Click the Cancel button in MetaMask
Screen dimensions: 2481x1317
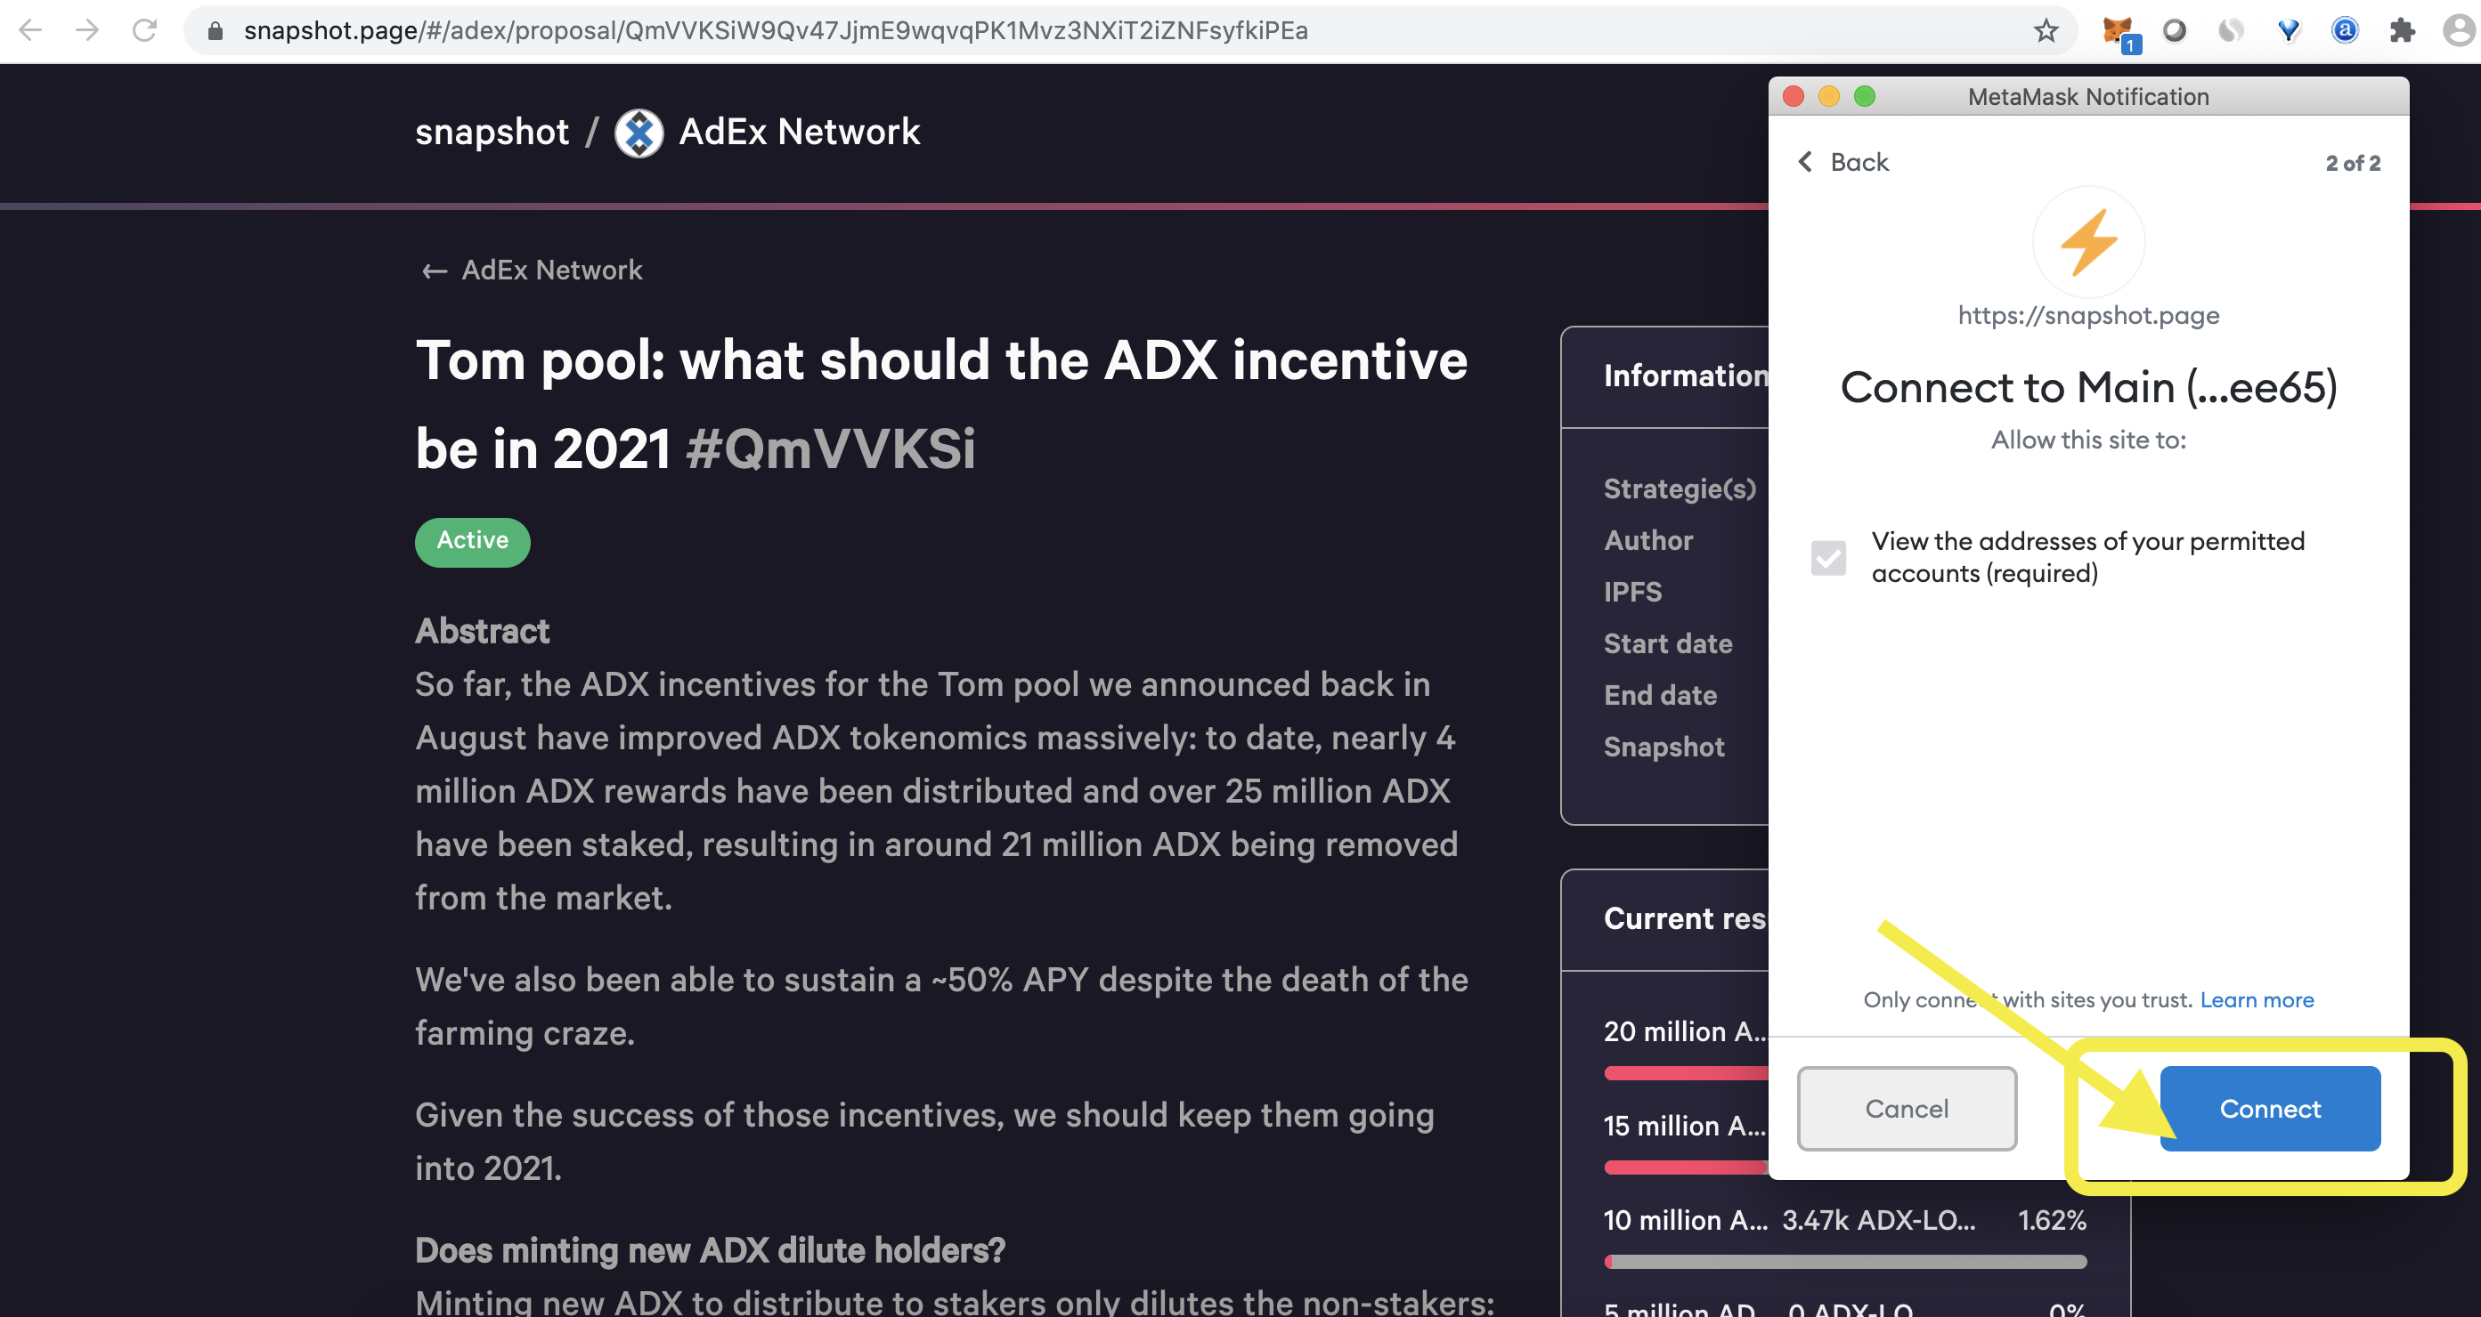[1907, 1108]
